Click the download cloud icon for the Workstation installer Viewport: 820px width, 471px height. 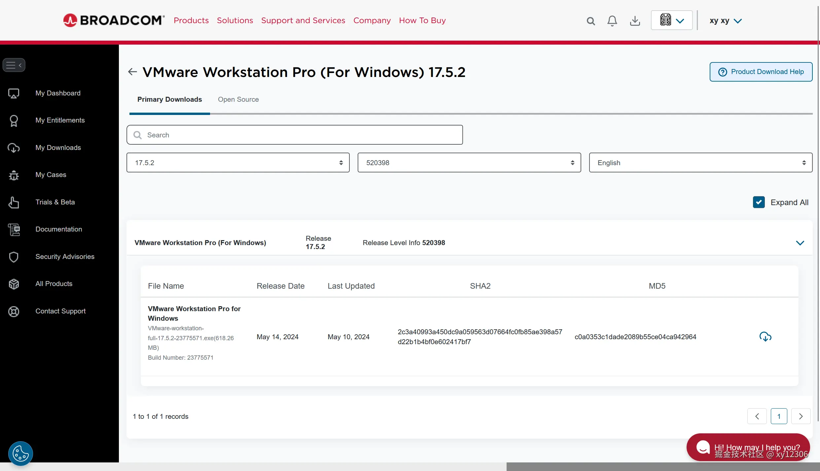click(765, 337)
